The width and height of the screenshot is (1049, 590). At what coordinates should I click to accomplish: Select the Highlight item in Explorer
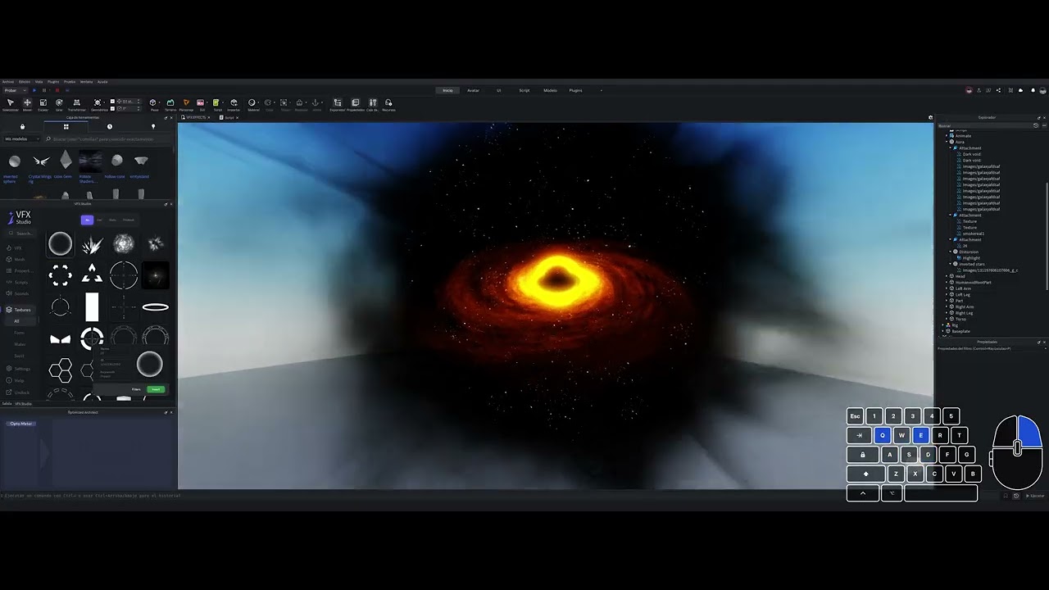[x=971, y=258]
